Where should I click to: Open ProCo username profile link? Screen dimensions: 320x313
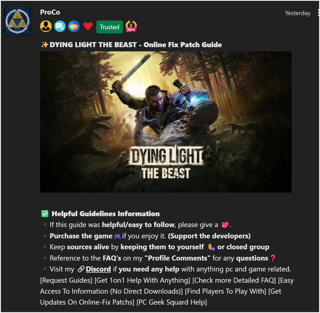50,12
